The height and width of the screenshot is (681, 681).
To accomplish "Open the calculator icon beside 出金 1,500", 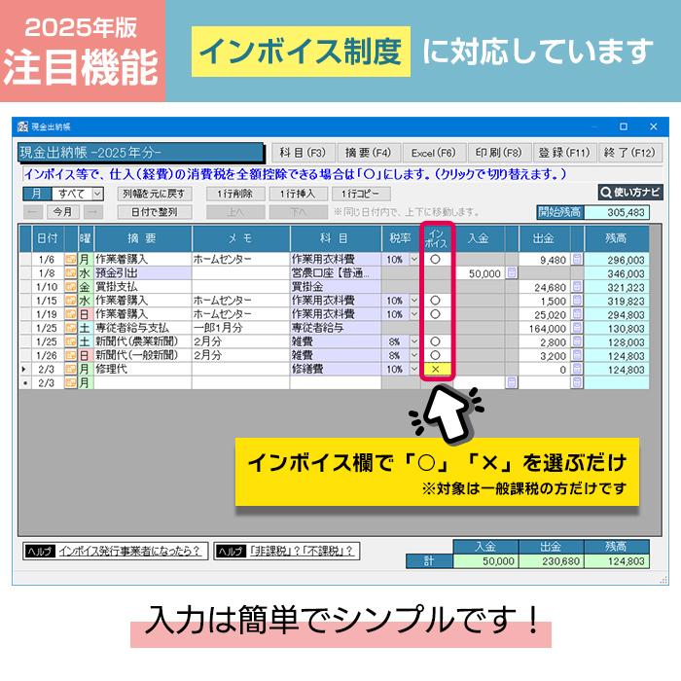I will click(x=577, y=301).
